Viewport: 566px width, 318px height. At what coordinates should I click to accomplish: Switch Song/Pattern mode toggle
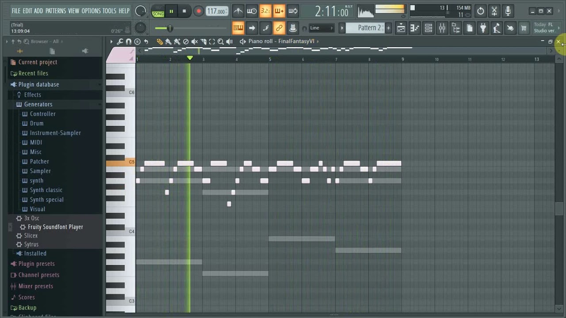pyautogui.click(x=158, y=11)
